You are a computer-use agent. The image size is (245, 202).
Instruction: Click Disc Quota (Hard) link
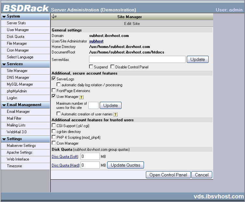(x=65, y=165)
